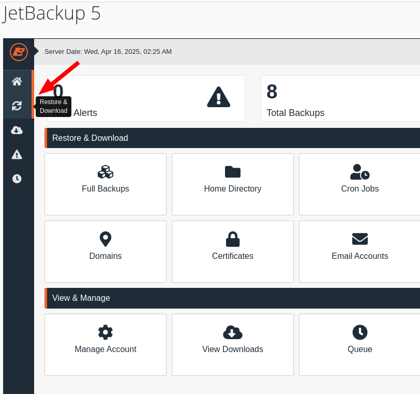Click the Cron Jobs user-clock icon
Image resolution: width=420 pixels, height=394 pixels.
359,172
